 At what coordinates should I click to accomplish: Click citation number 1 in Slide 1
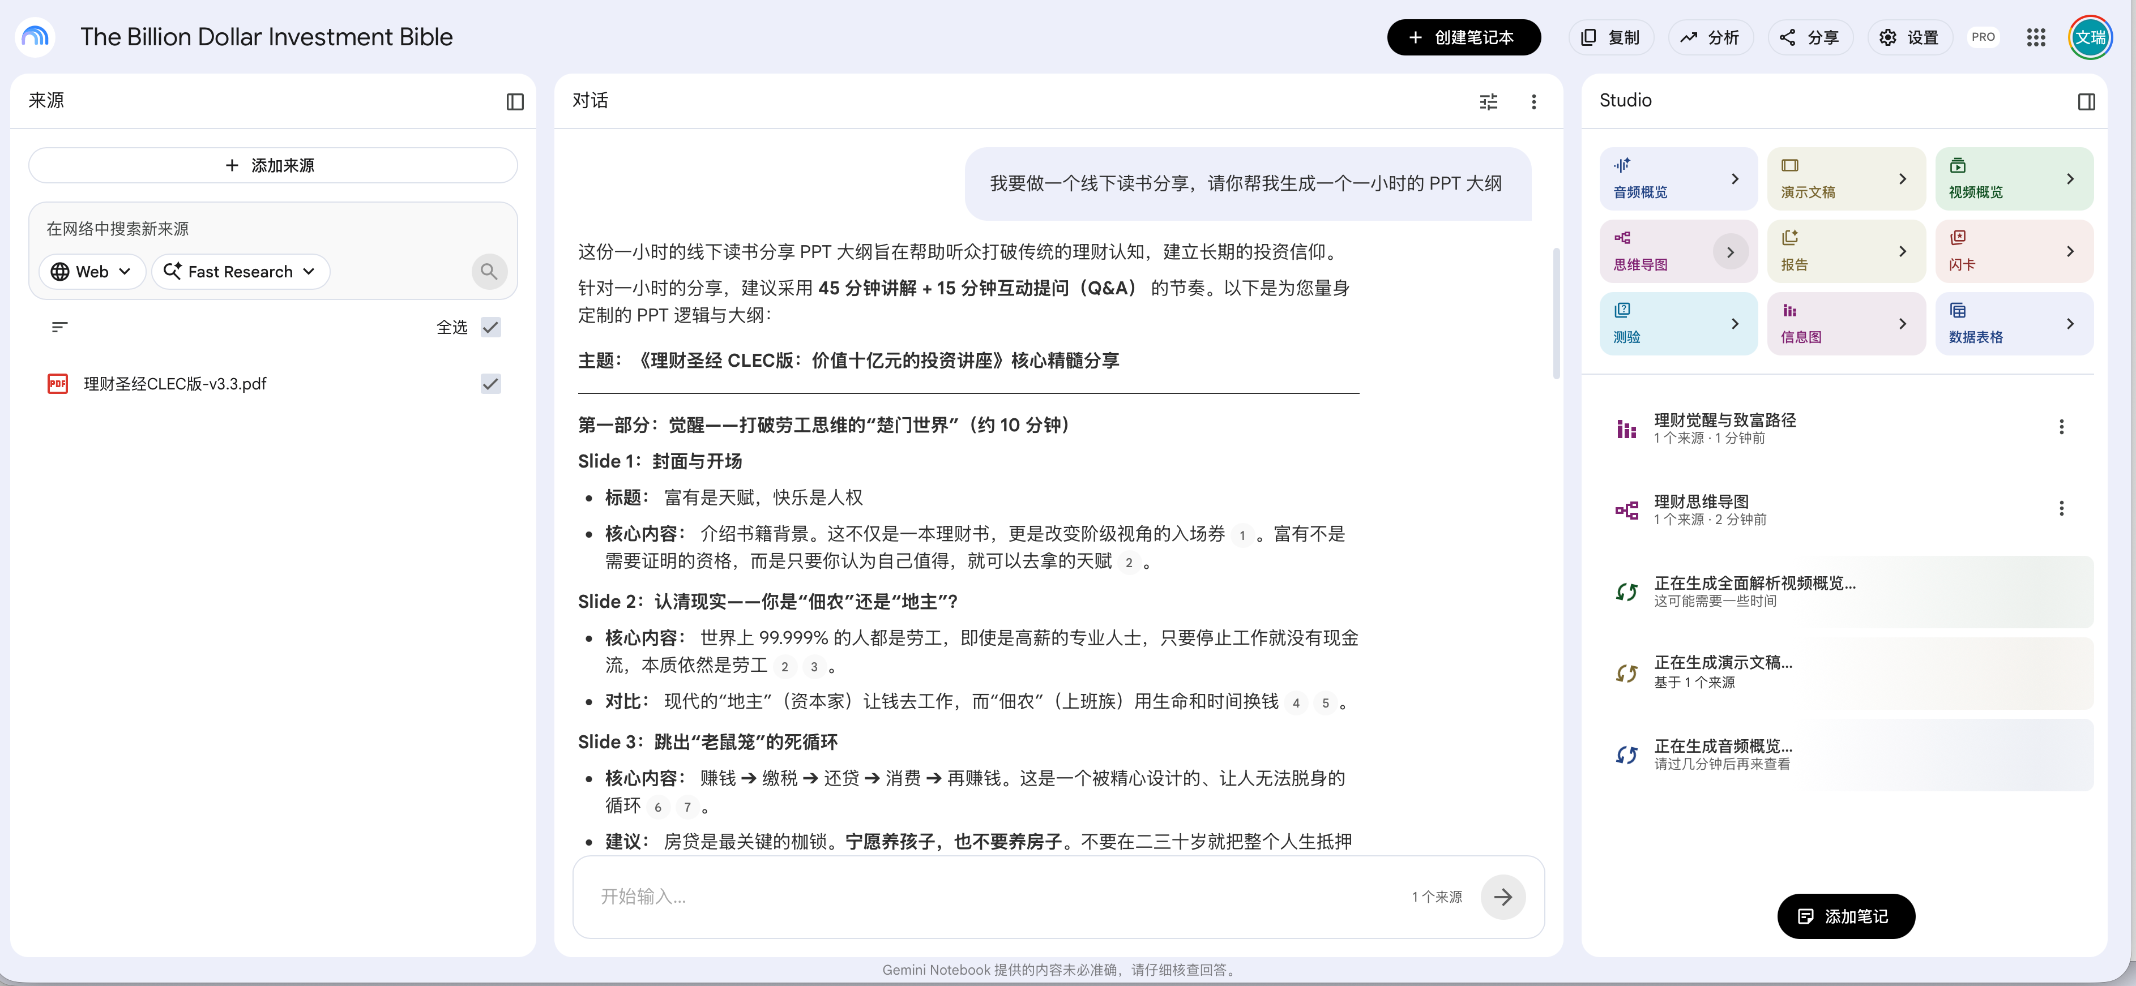click(x=1241, y=535)
